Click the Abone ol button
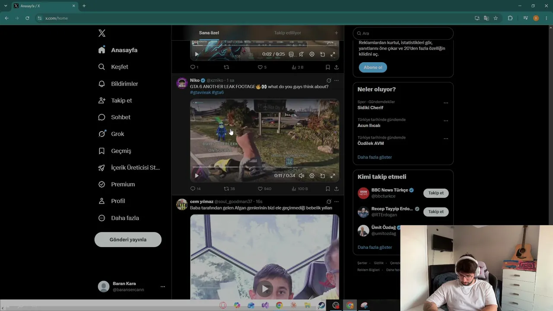This screenshot has width=553, height=311. [x=373, y=67]
